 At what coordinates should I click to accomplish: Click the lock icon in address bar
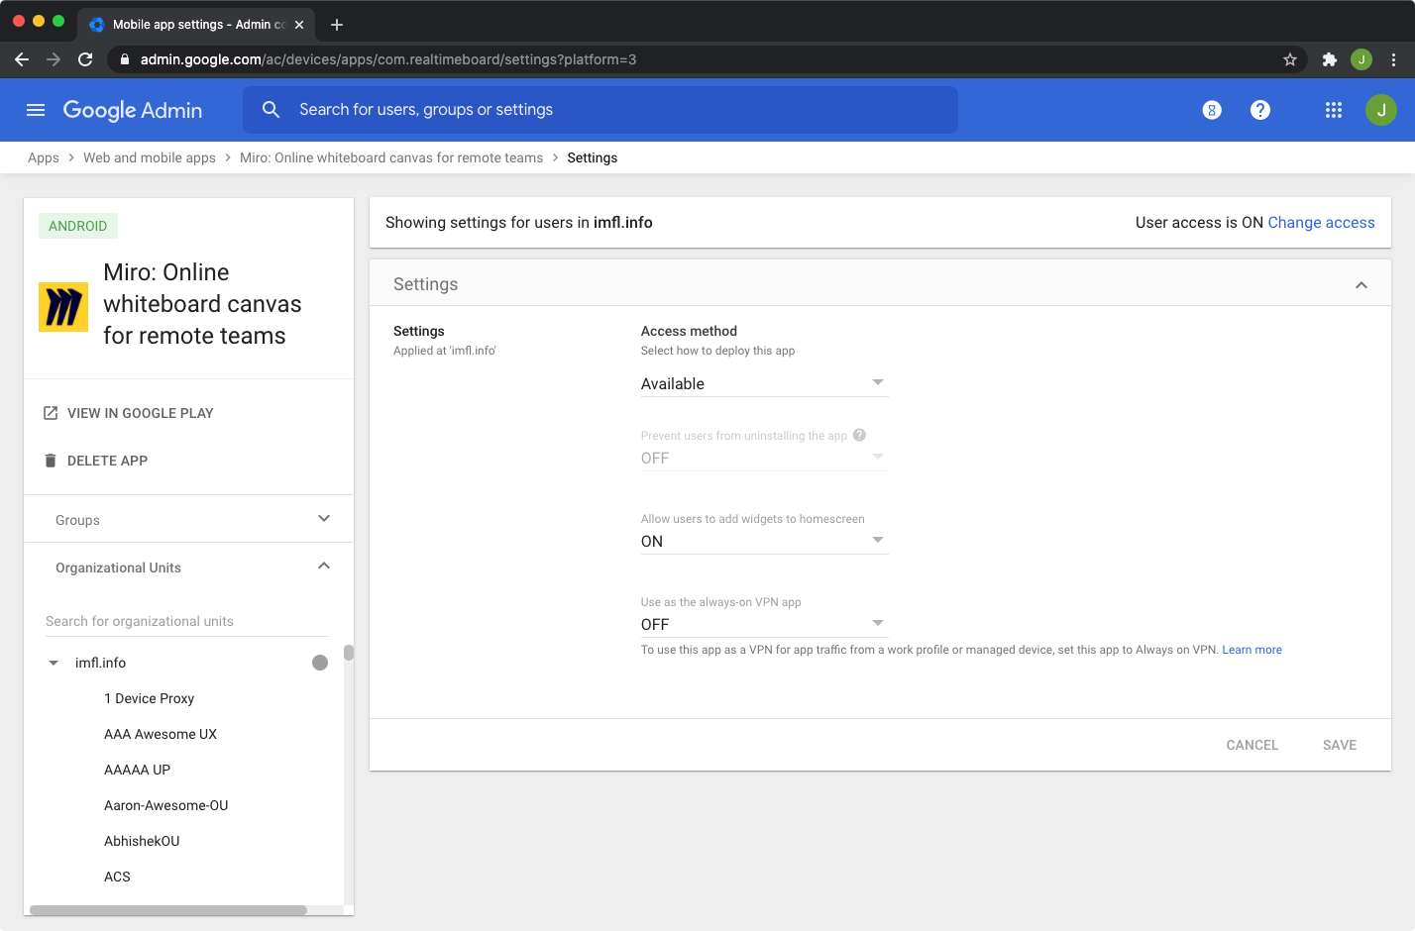click(x=125, y=59)
